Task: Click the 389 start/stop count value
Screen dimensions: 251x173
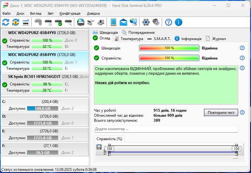Action: point(157,120)
